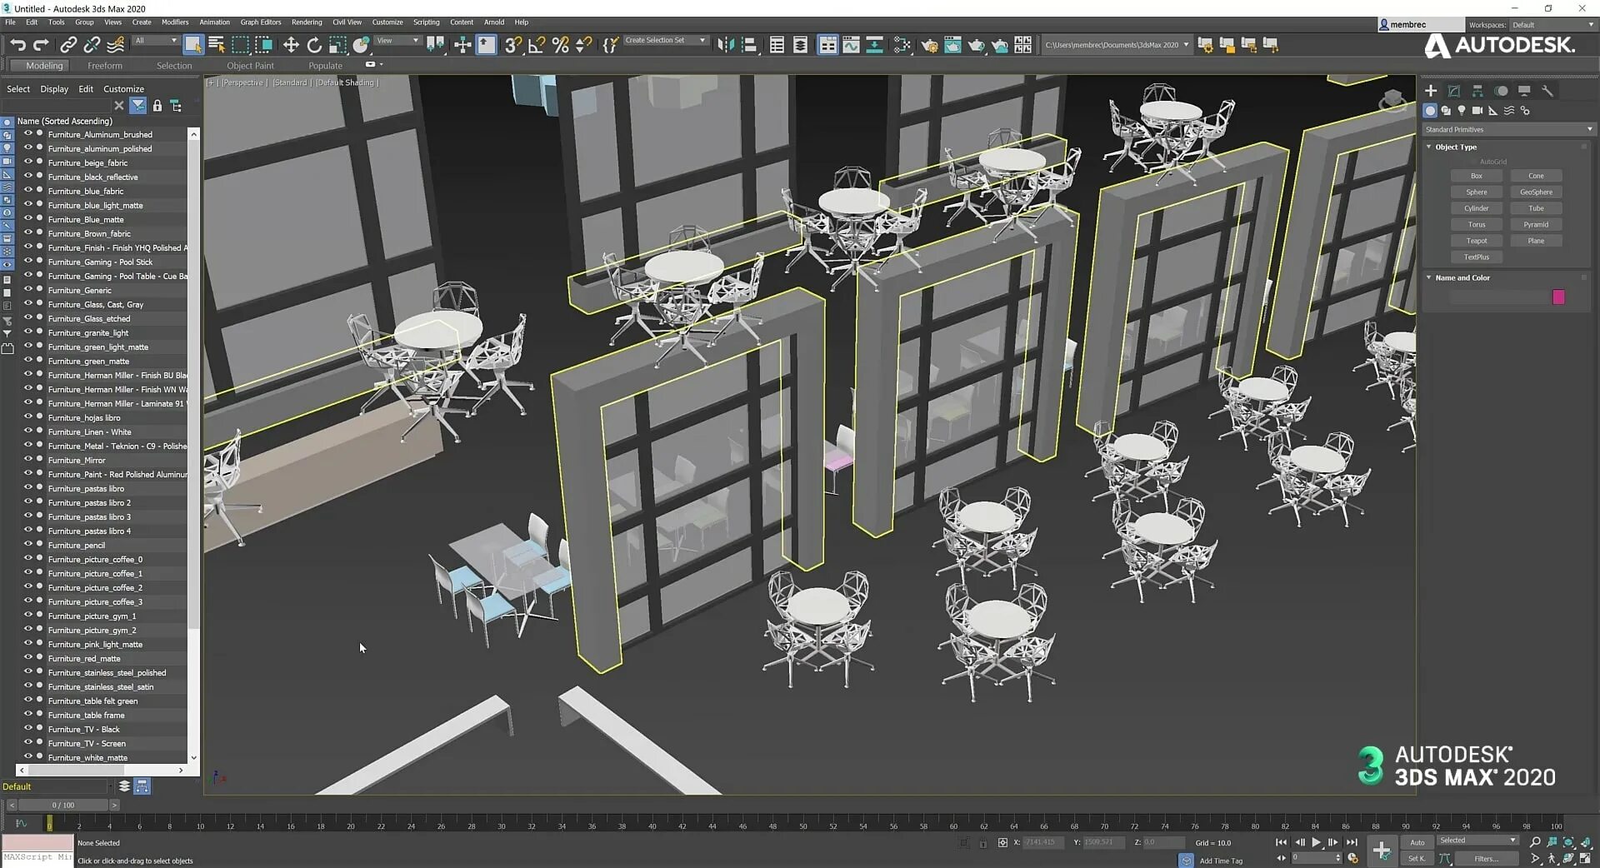Switch to the Hierarchy command panel tab
The height and width of the screenshot is (868, 1600).
click(1477, 91)
